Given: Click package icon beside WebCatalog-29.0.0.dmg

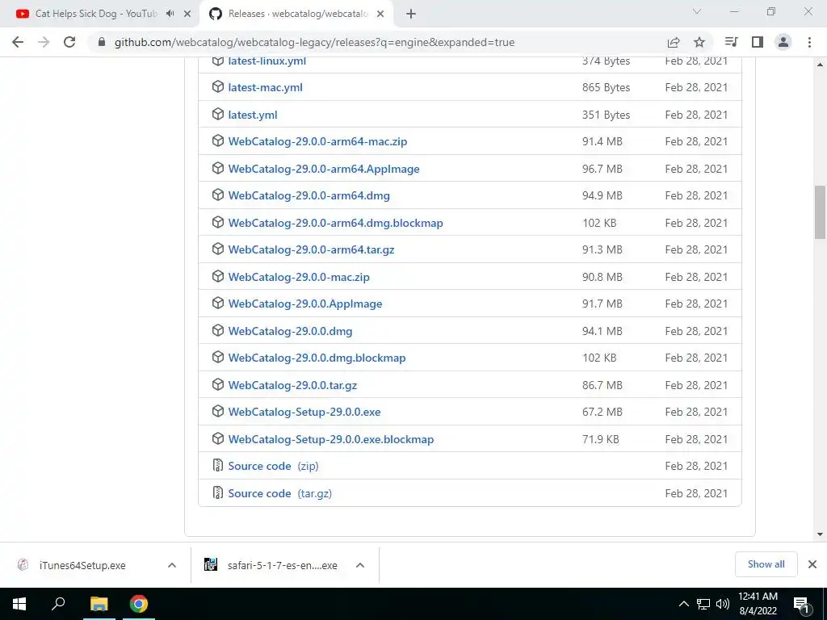Looking at the screenshot, I should (218, 330).
